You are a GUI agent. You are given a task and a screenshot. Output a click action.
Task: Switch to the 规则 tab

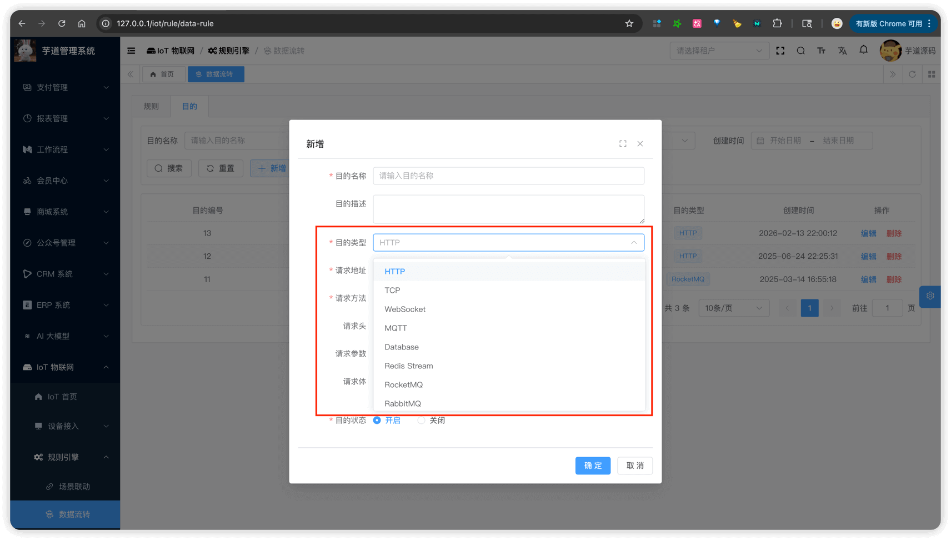151,106
